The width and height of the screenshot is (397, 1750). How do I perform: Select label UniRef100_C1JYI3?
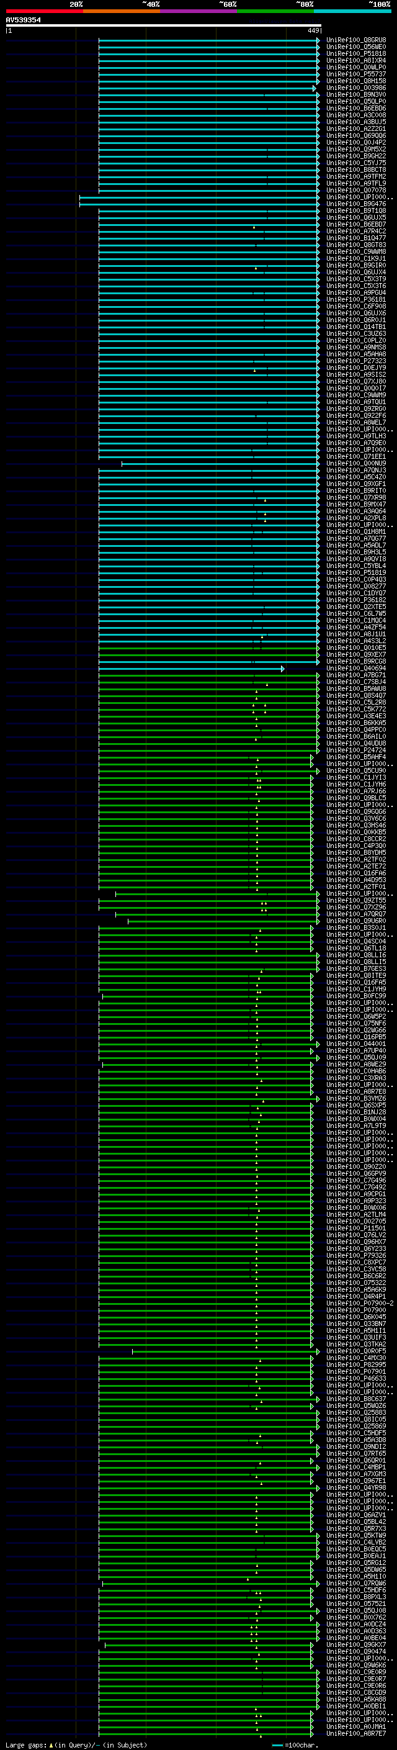pos(356,778)
